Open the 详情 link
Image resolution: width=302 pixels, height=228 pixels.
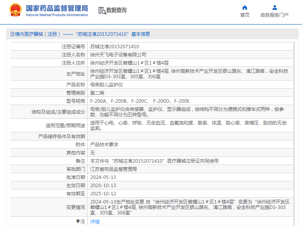pos(95,222)
